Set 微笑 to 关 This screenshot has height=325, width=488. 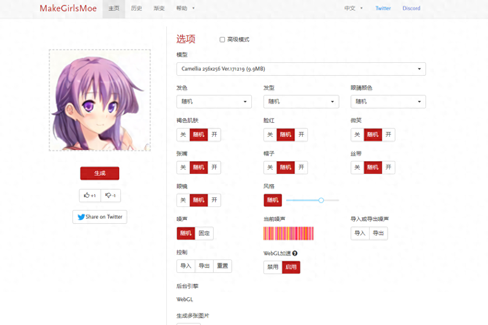(x=357, y=135)
